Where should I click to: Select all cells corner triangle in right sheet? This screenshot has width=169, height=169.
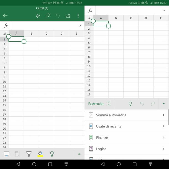click(89, 18)
